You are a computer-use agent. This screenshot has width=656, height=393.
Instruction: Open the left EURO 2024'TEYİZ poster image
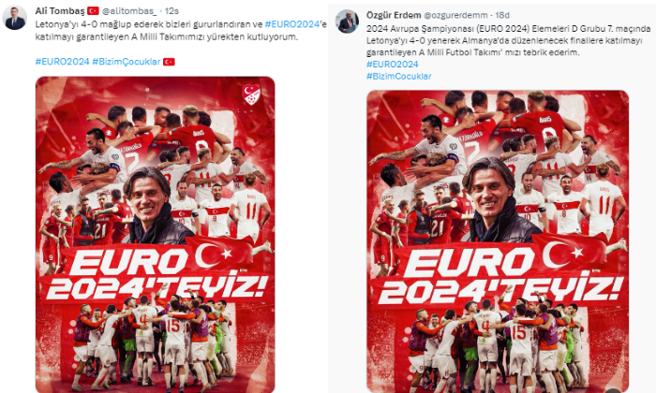coord(156,234)
